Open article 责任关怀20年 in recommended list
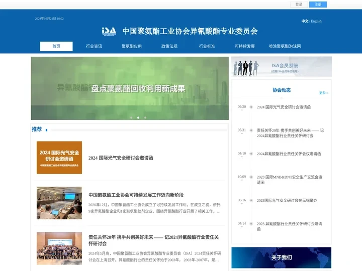The image size is (362, 271). (153, 240)
